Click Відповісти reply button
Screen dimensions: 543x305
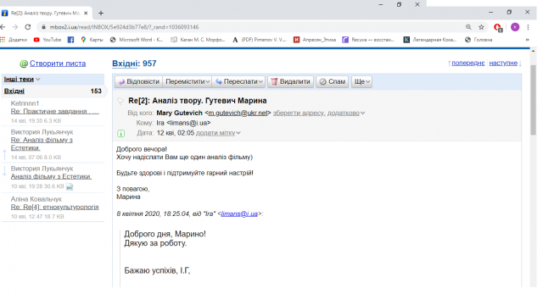point(138,81)
